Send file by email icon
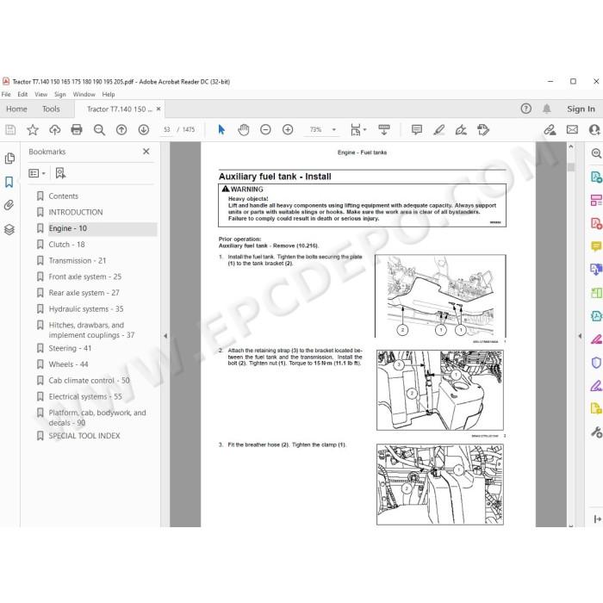Viewport: 603px width, 603px height. click(x=572, y=129)
